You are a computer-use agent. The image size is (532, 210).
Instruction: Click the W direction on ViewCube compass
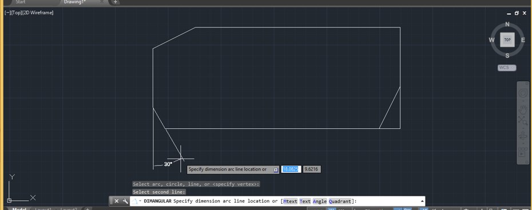491,40
